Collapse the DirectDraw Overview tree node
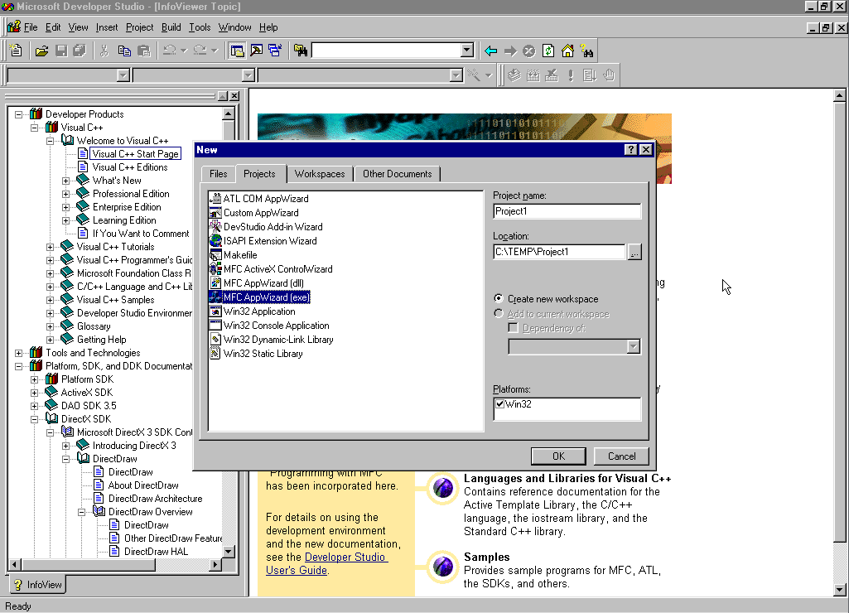The width and height of the screenshot is (849, 613). (82, 511)
